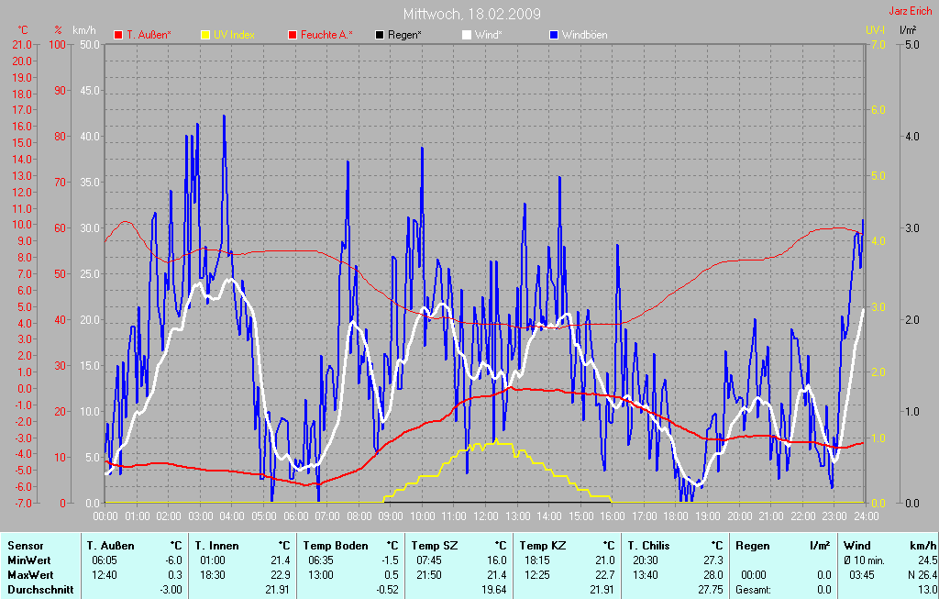This screenshot has width=939, height=599.
Task: Click the '0.3' maximum outside temperature value
Action: point(175,575)
